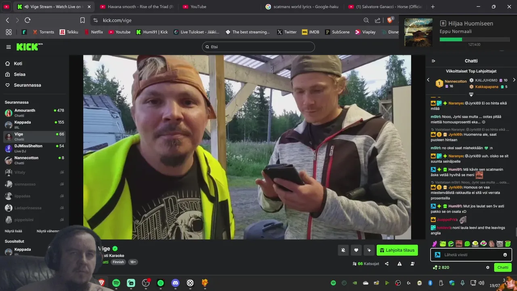
Task: Show next top gifters page
Action: tap(514, 80)
